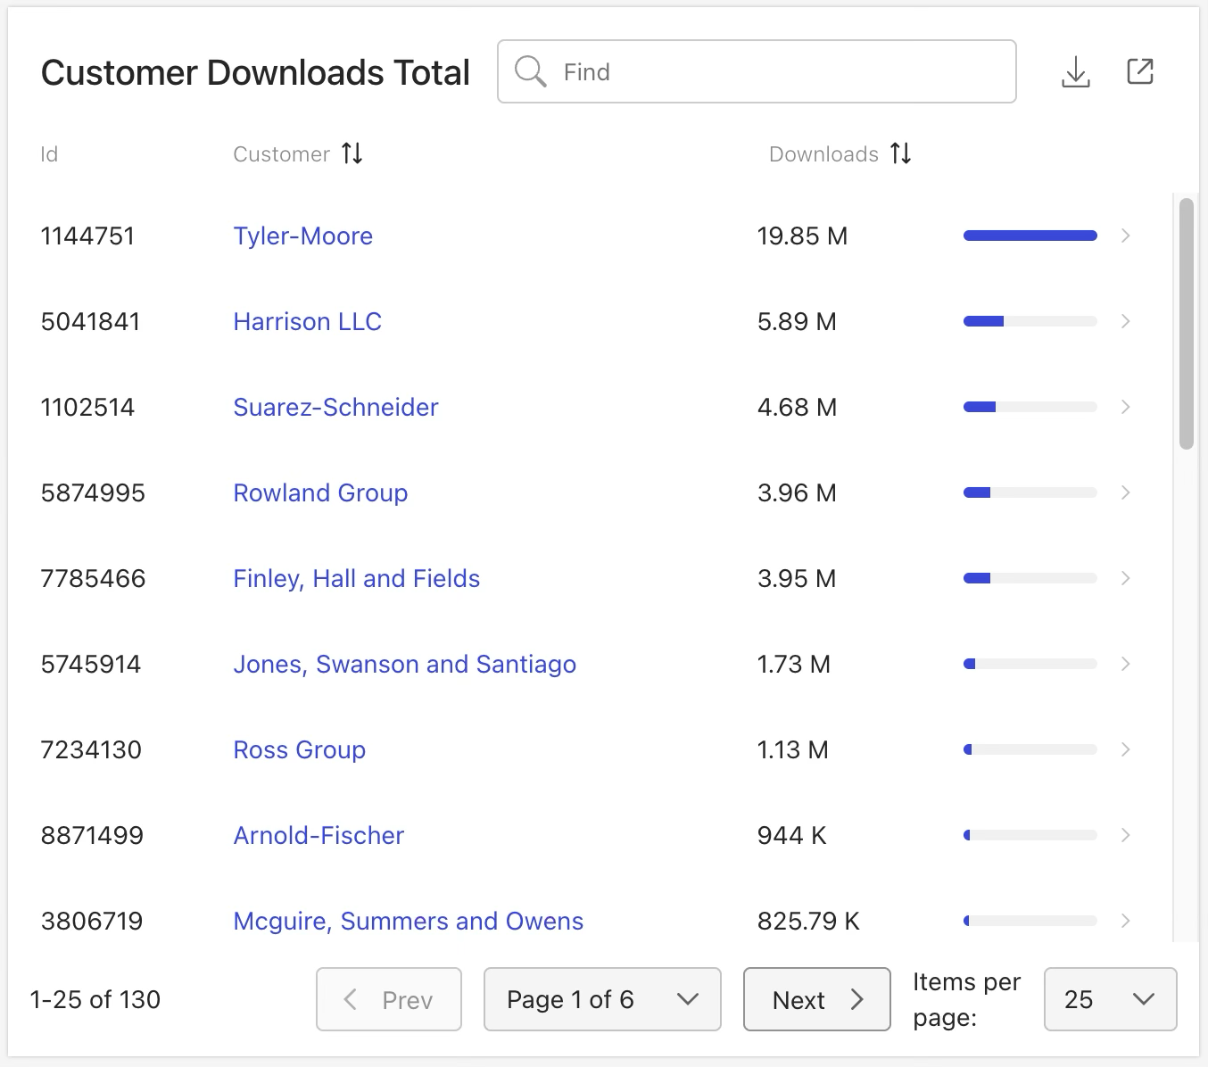Open the items per page dropdown
This screenshot has height=1067, width=1208.
(1110, 999)
